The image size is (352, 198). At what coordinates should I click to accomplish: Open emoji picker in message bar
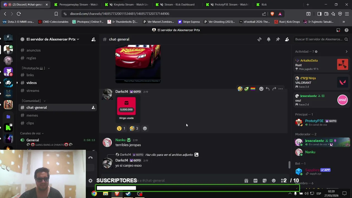point(274,181)
